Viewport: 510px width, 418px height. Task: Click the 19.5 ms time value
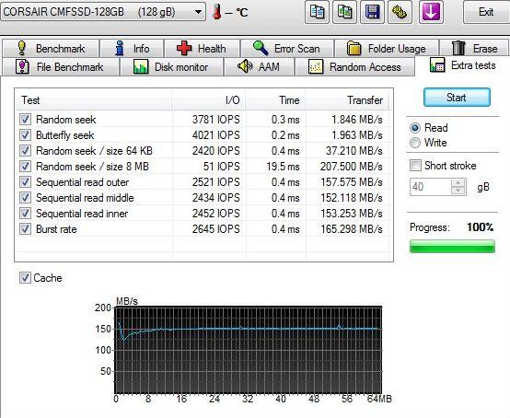283,167
